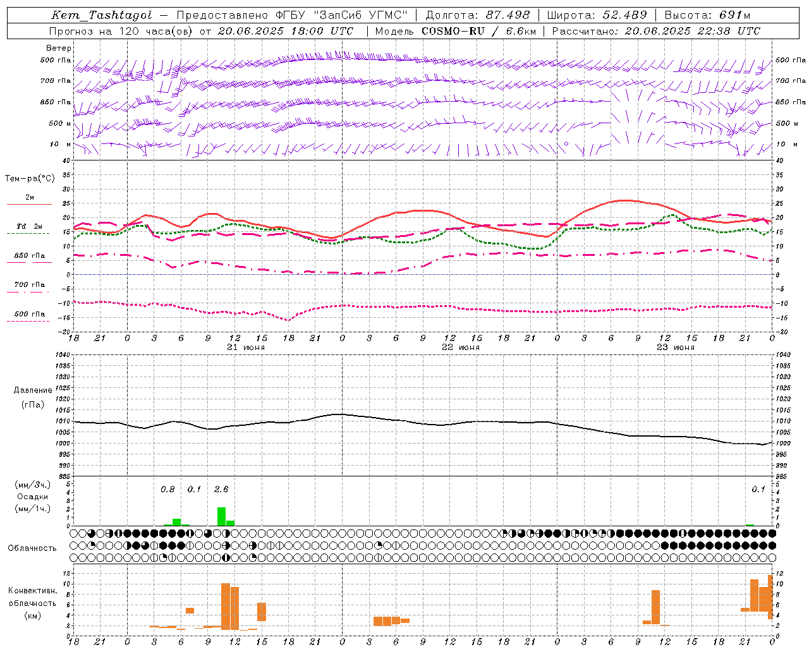Click the "21 июня" date label
This screenshot has width=809, height=647.
point(246,348)
